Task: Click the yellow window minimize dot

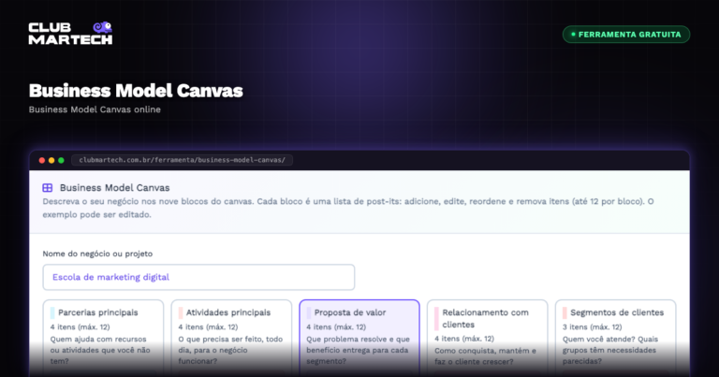Action: click(x=51, y=160)
